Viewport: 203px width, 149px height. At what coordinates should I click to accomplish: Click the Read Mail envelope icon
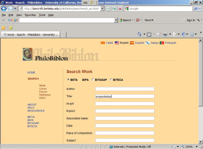point(159,34)
